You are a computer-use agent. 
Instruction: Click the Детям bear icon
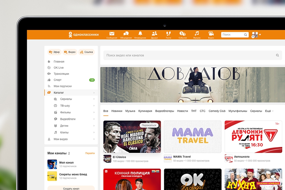(x=55, y=126)
